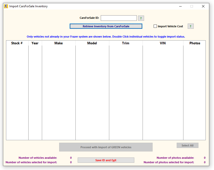Click Number of photos selected for import label
Viewport: 214px width, 170px height.
169,162
